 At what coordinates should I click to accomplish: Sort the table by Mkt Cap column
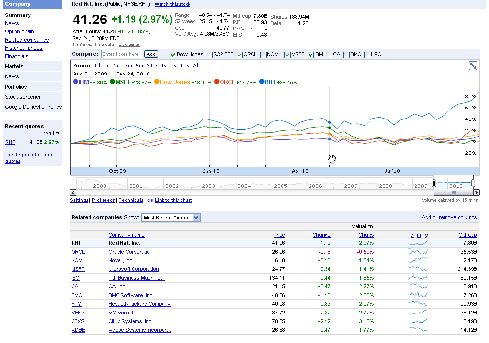pos(467,235)
